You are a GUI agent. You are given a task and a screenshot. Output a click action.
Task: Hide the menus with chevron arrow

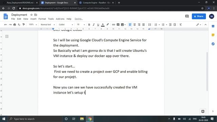tap(205, 25)
